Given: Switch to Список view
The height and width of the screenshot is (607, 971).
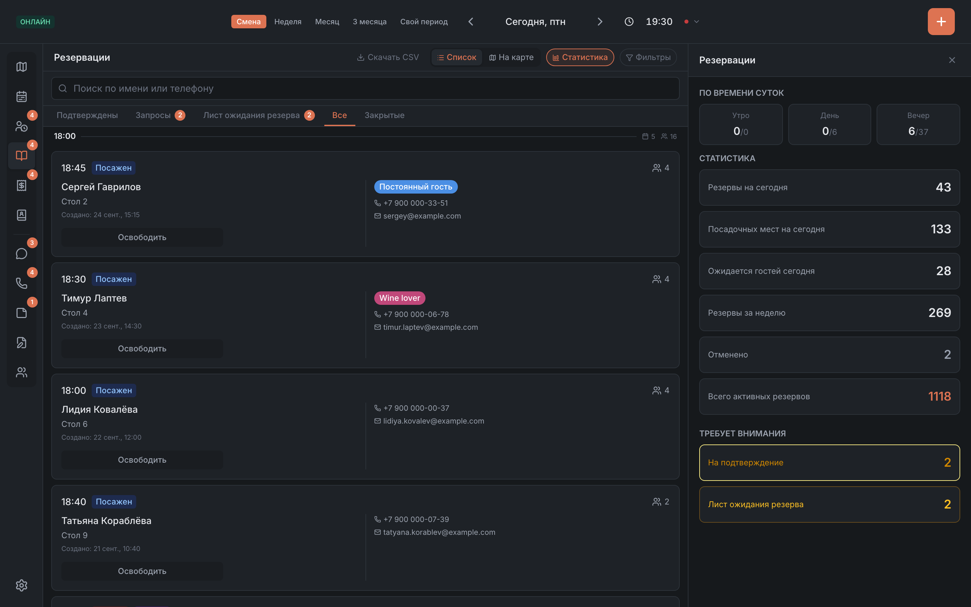Looking at the screenshot, I should tap(457, 57).
